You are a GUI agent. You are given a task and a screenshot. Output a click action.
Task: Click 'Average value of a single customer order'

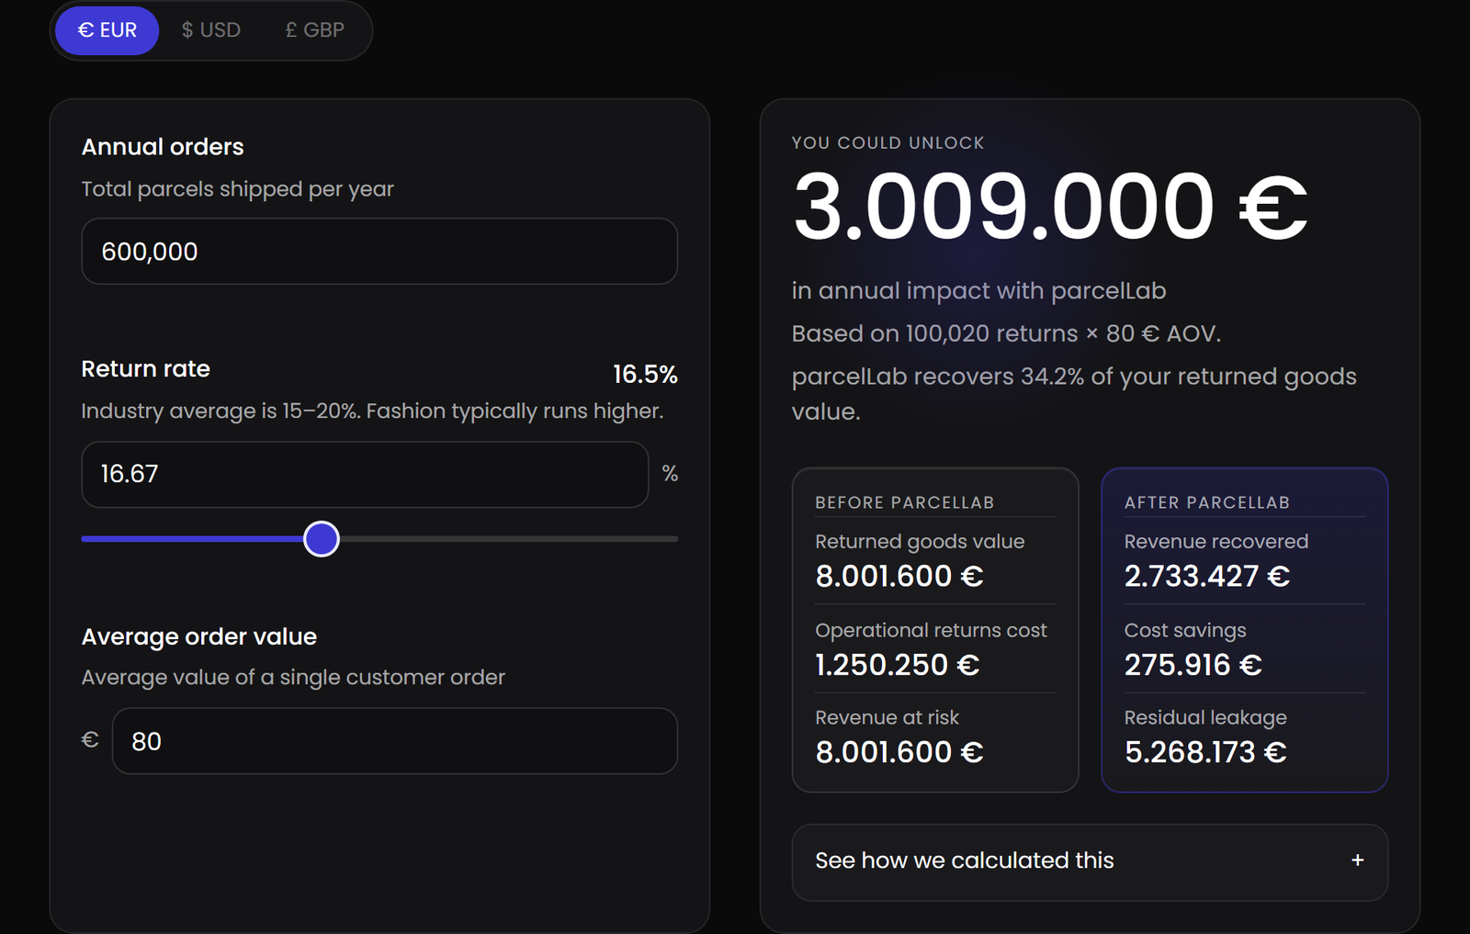293,677
